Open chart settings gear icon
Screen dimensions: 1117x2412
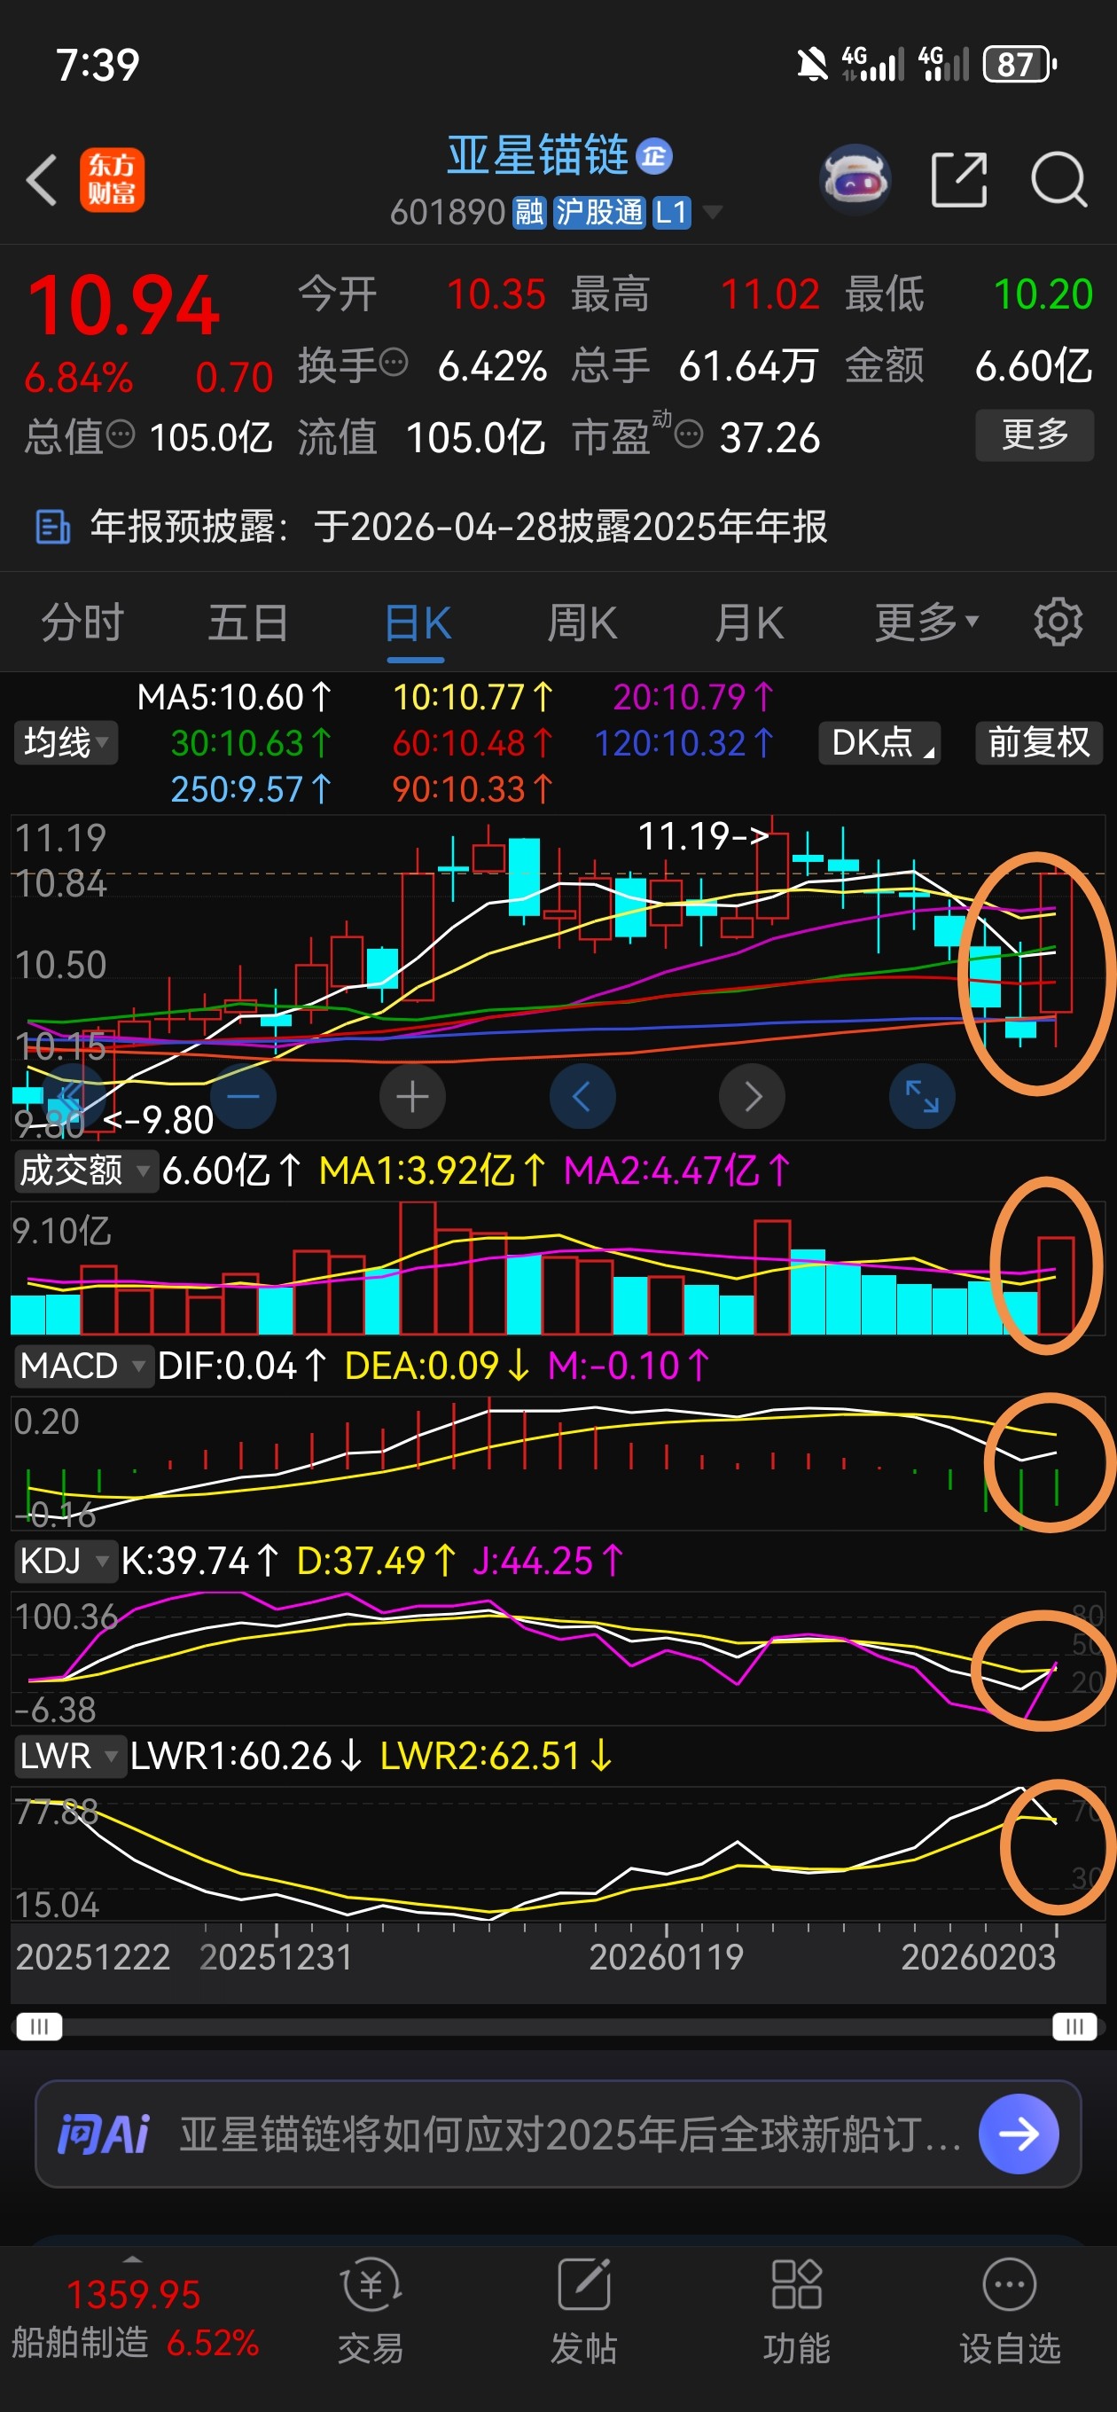coord(1058,622)
